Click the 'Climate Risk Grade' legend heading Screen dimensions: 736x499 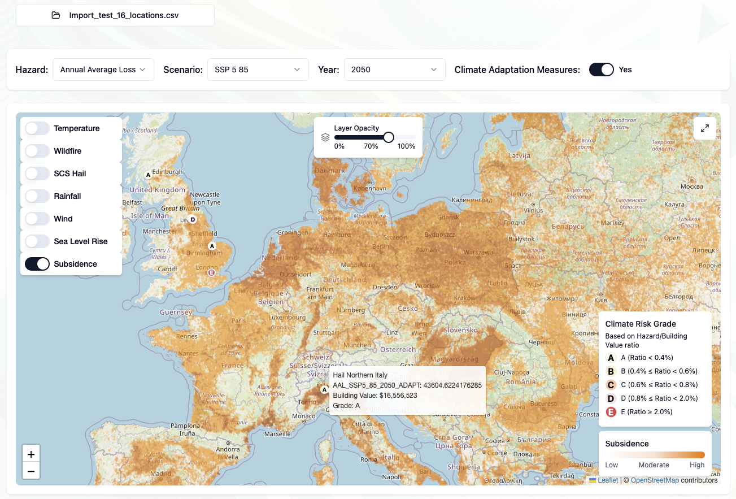[x=641, y=324]
